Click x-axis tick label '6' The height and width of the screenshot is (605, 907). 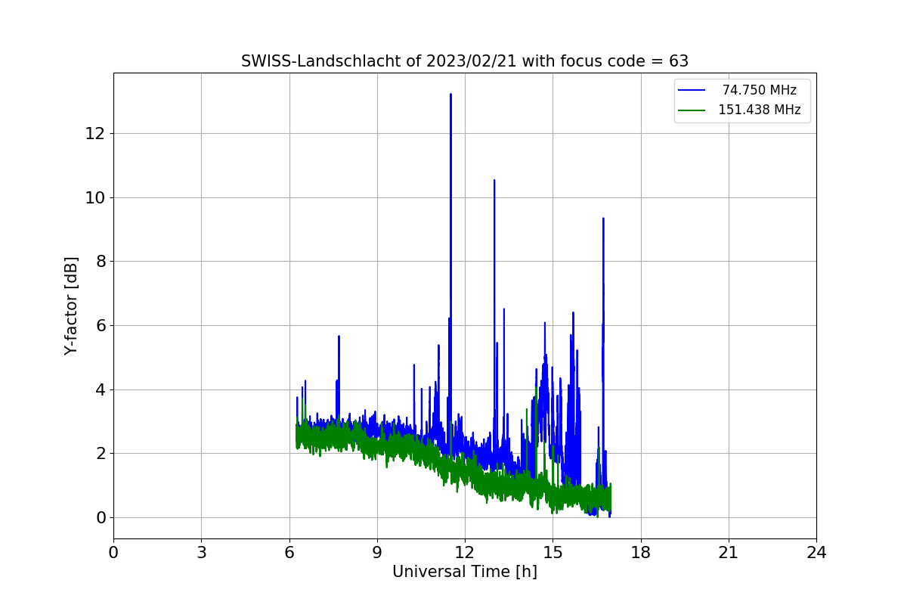click(x=289, y=553)
